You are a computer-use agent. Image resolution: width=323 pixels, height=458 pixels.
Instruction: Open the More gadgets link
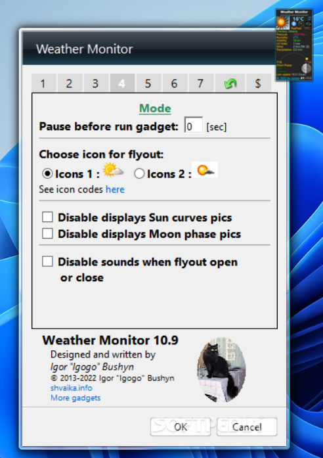tap(75, 398)
